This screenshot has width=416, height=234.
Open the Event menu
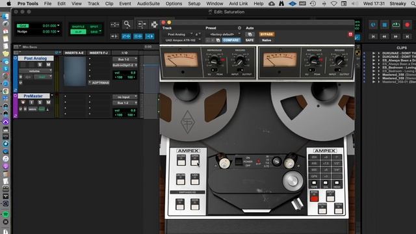pos(125,3)
